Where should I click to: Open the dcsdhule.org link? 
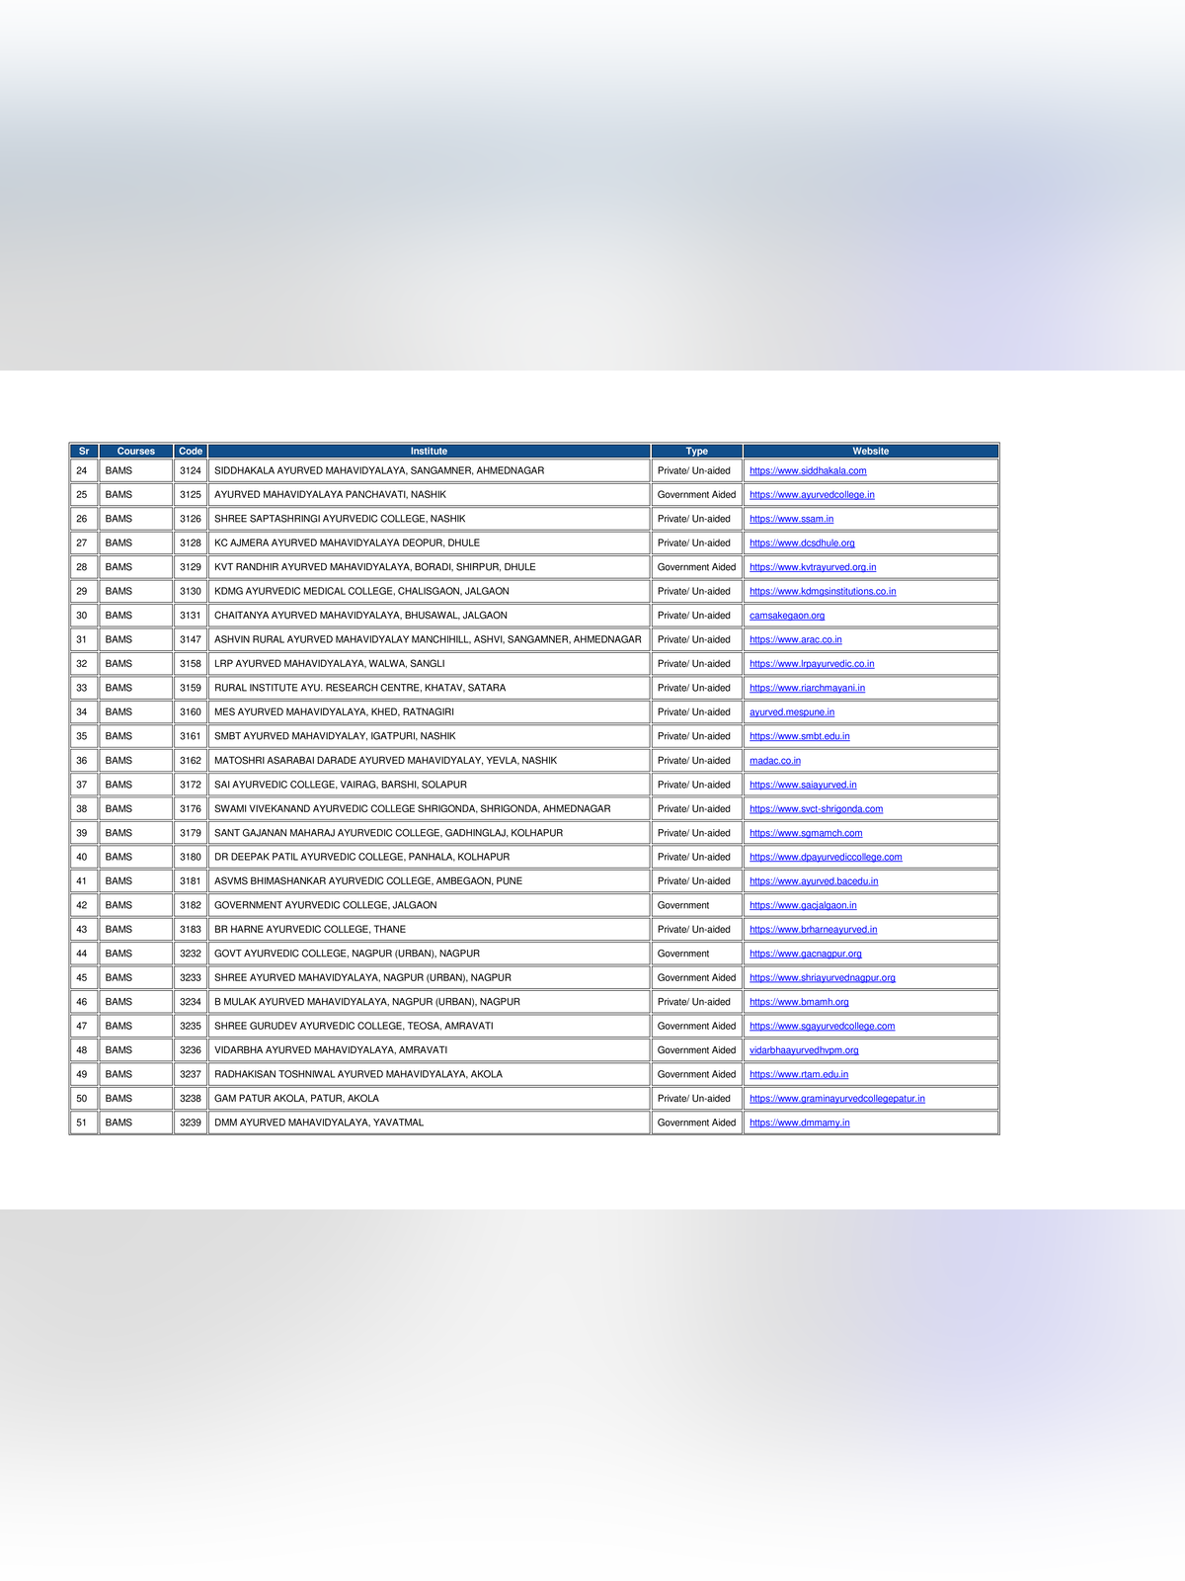tap(802, 543)
